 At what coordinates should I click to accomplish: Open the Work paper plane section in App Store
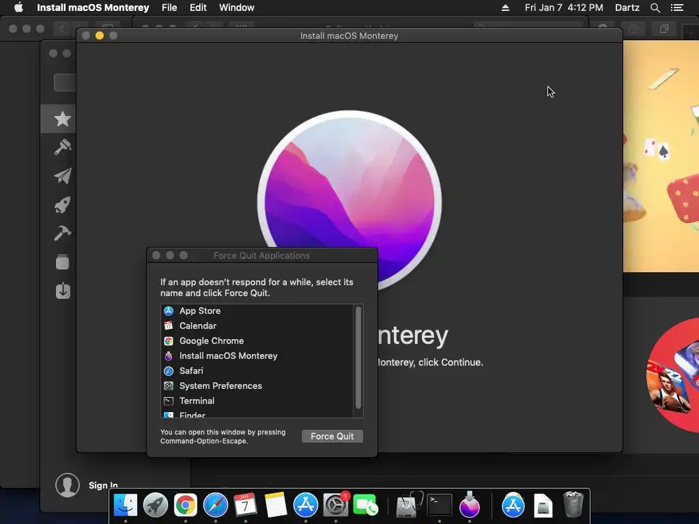[62, 176]
